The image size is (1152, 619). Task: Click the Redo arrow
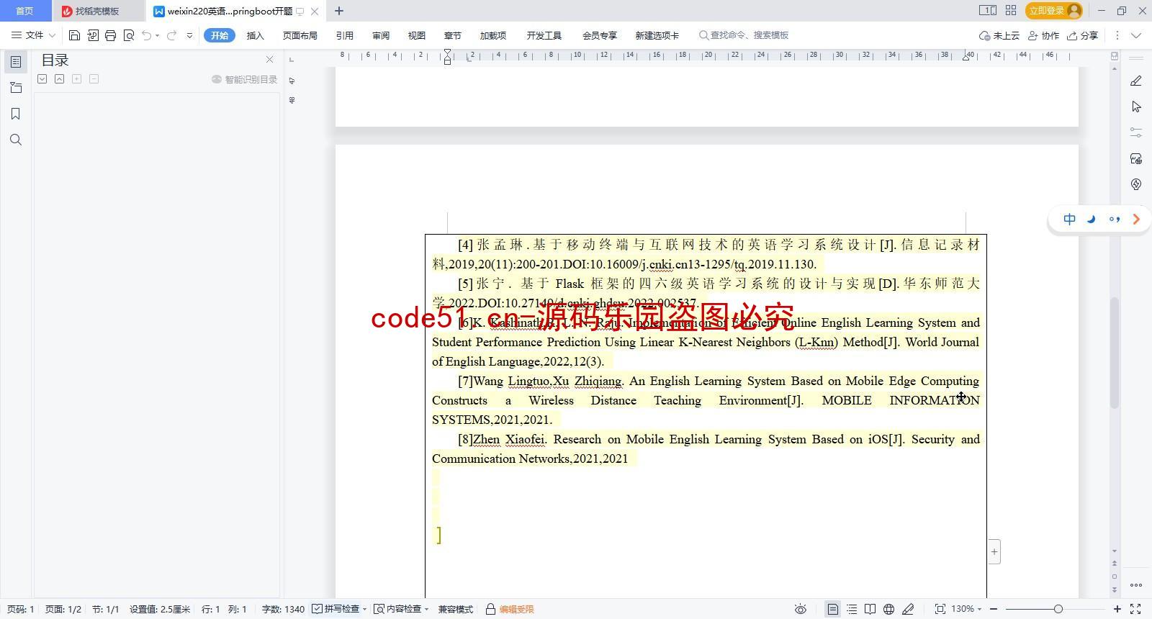171,35
